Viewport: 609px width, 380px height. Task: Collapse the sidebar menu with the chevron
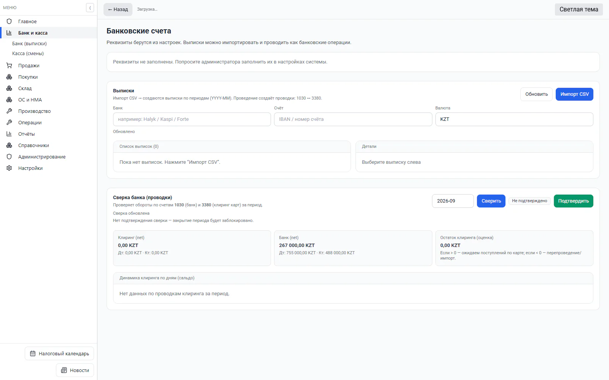pyautogui.click(x=90, y=8)
